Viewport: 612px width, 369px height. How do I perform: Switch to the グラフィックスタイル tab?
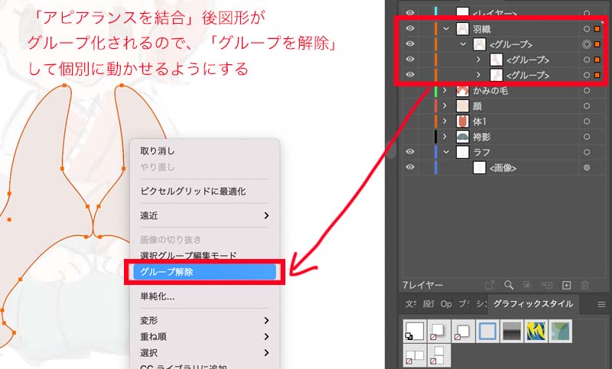pyautogui.click(x=532, y=304)
